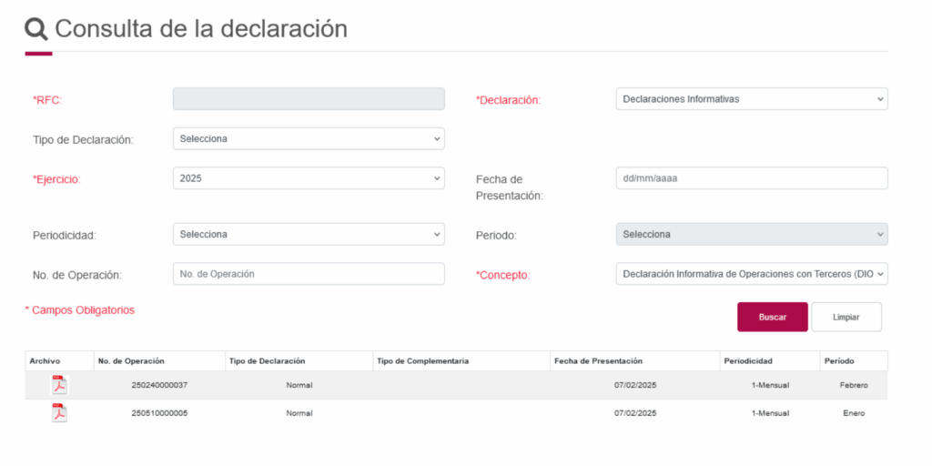Click the magnifying glass icon in title
932x466 pixels.
pos(36,29)
